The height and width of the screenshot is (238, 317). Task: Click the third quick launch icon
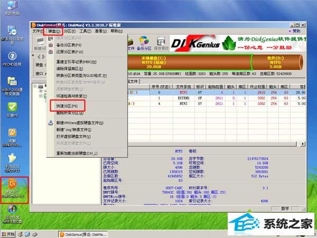35,234
